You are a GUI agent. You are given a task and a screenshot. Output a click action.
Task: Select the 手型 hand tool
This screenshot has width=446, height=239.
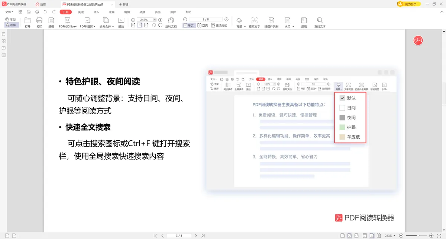(x=10, y=19)
